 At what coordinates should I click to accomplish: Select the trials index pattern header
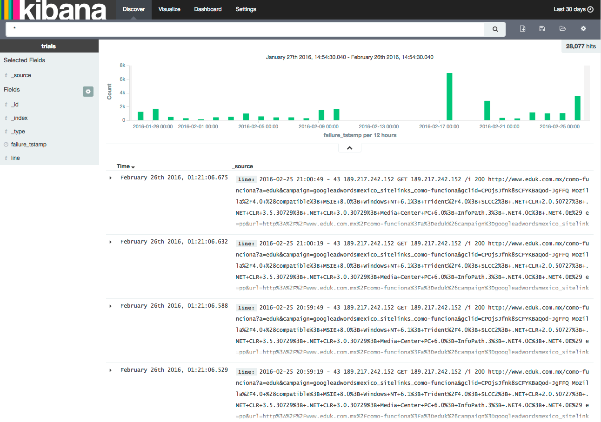[49, 46]
